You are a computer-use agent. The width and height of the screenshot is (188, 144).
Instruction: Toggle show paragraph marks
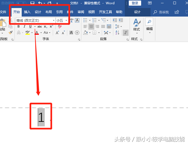click(x=126, y=33)
